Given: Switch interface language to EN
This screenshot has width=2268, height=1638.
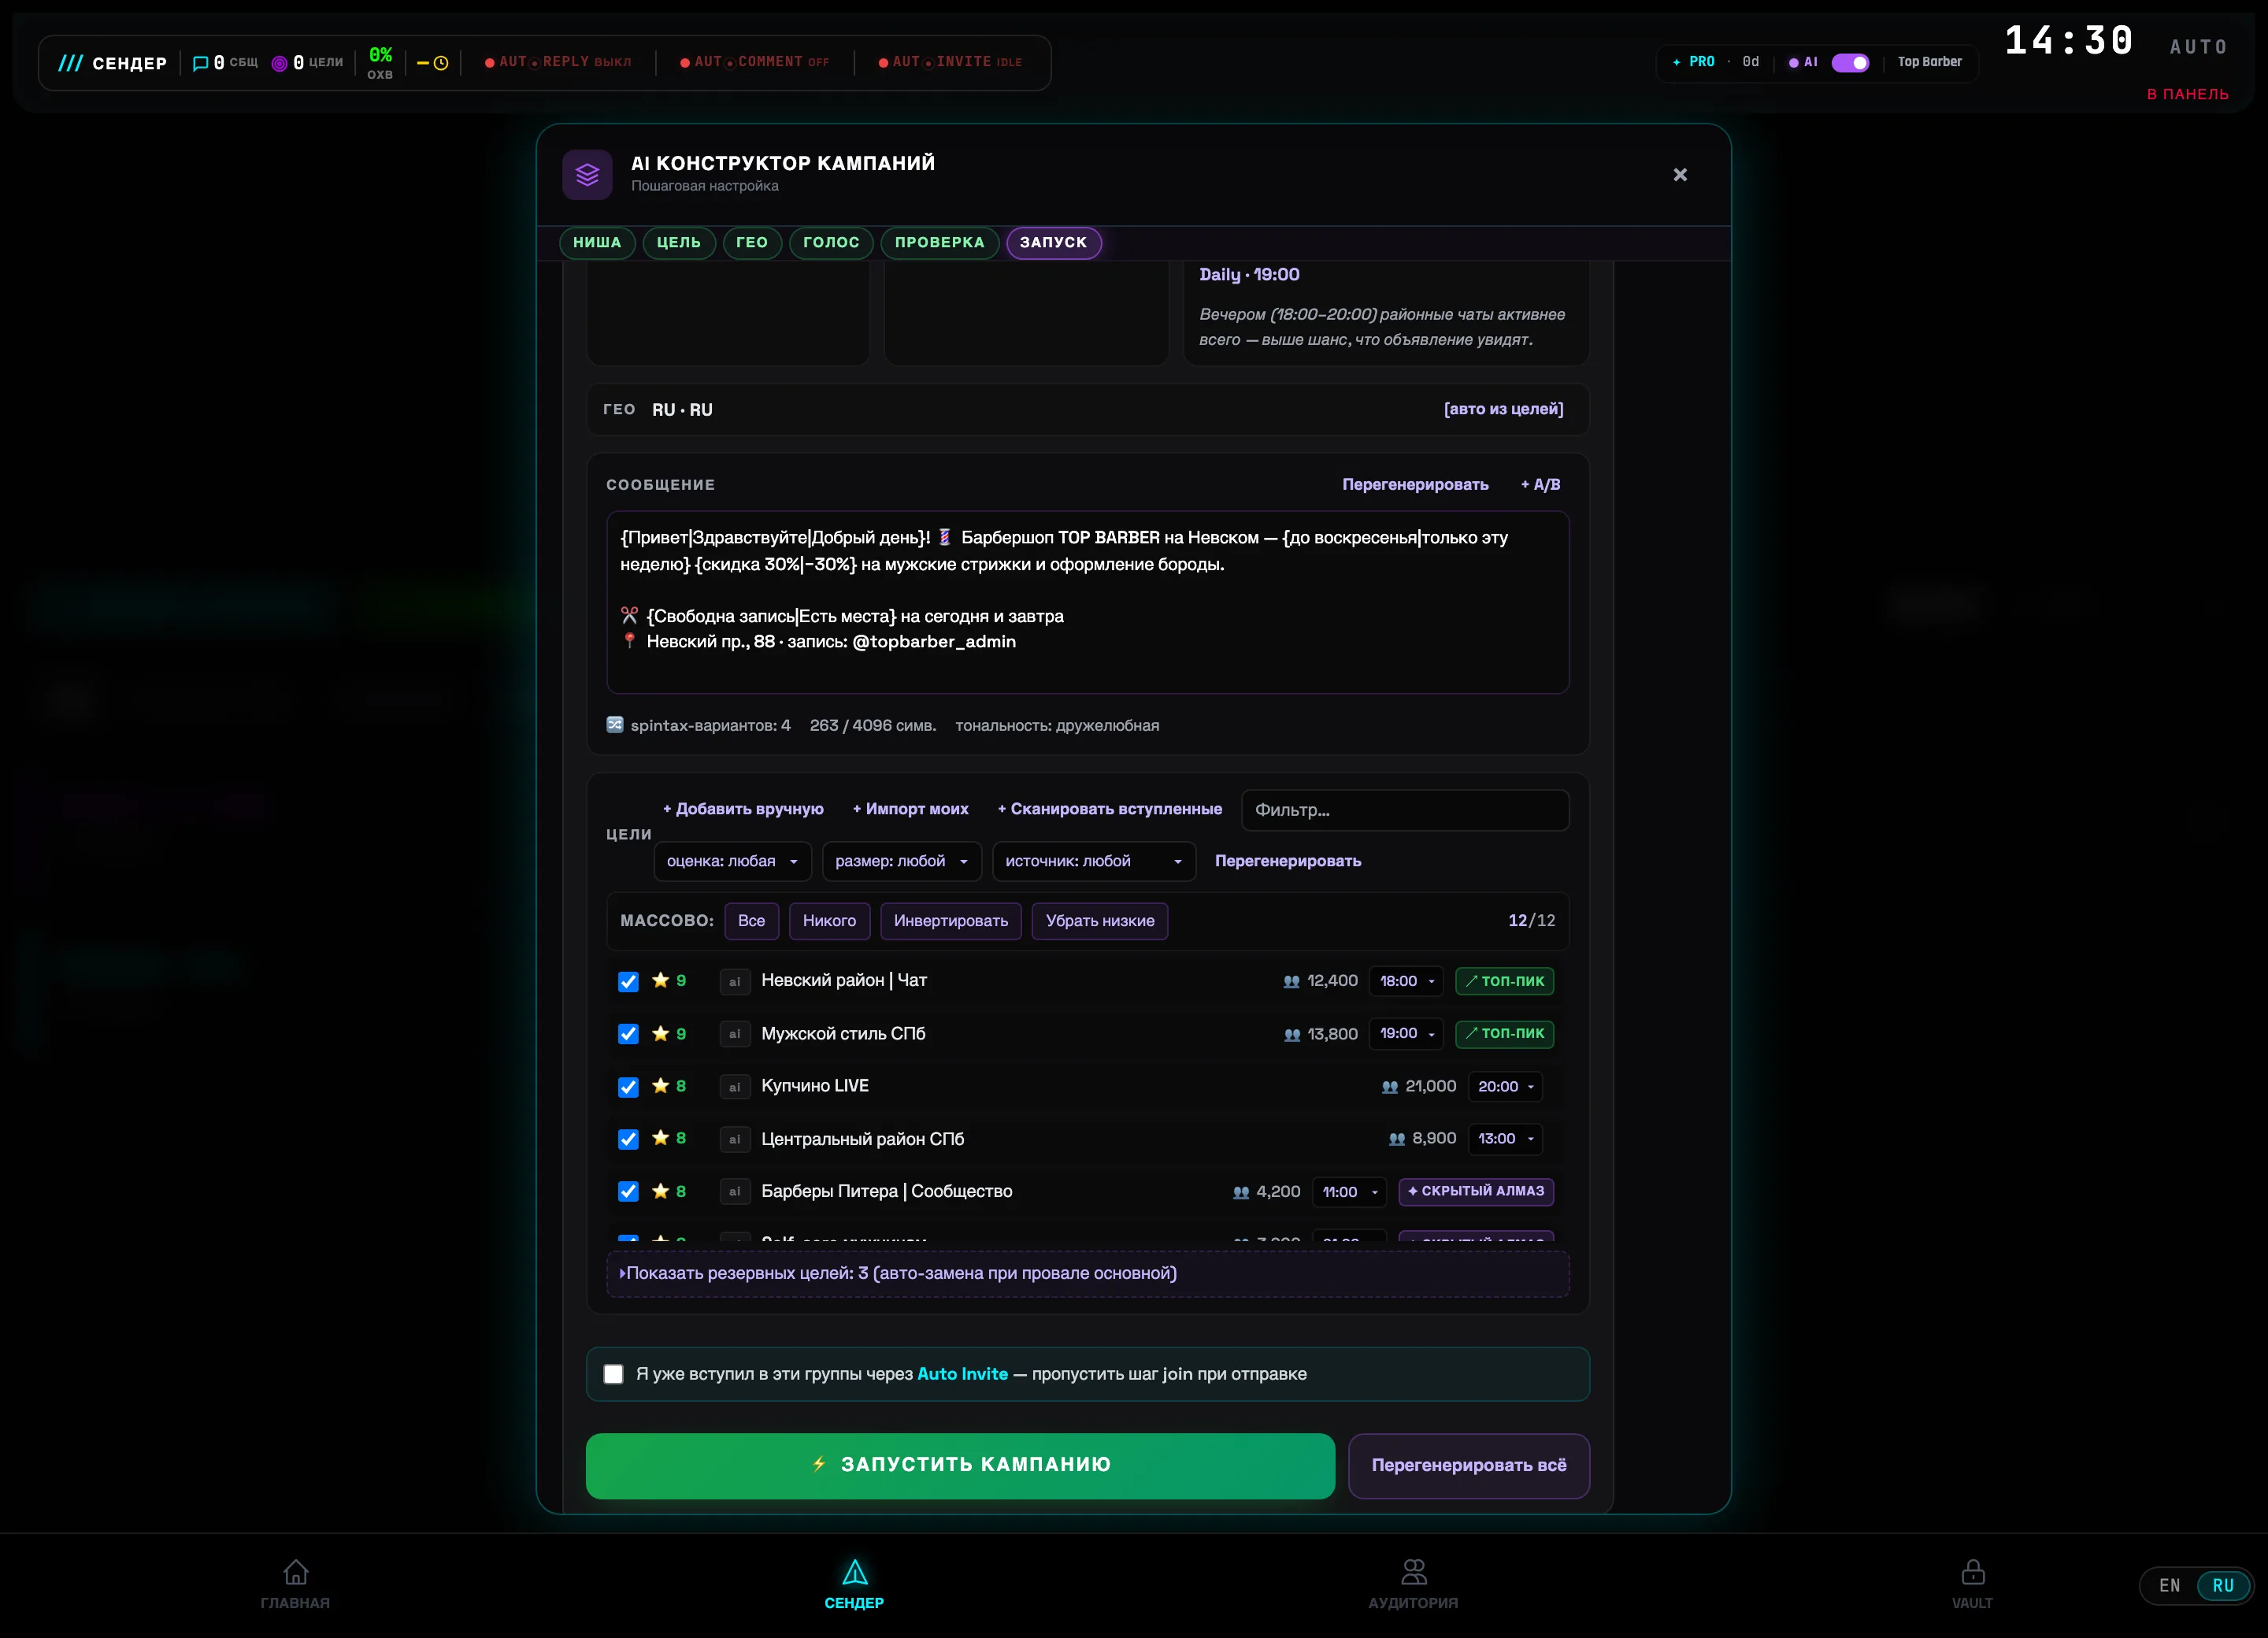Looking at the screenshot, I should (2169, 1586).
